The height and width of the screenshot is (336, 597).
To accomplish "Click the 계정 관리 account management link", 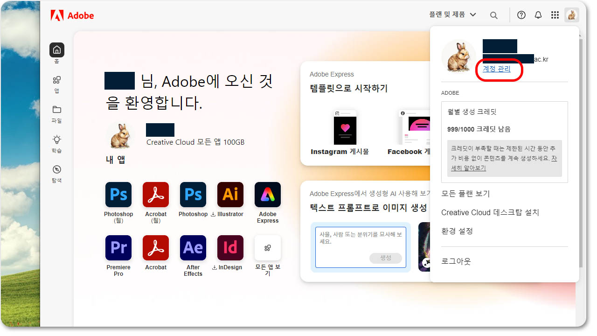I will tap(497, 69).
